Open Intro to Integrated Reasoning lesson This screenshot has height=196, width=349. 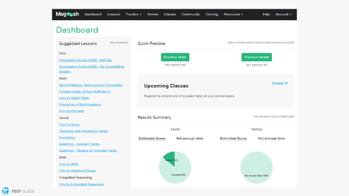point(81,184)
